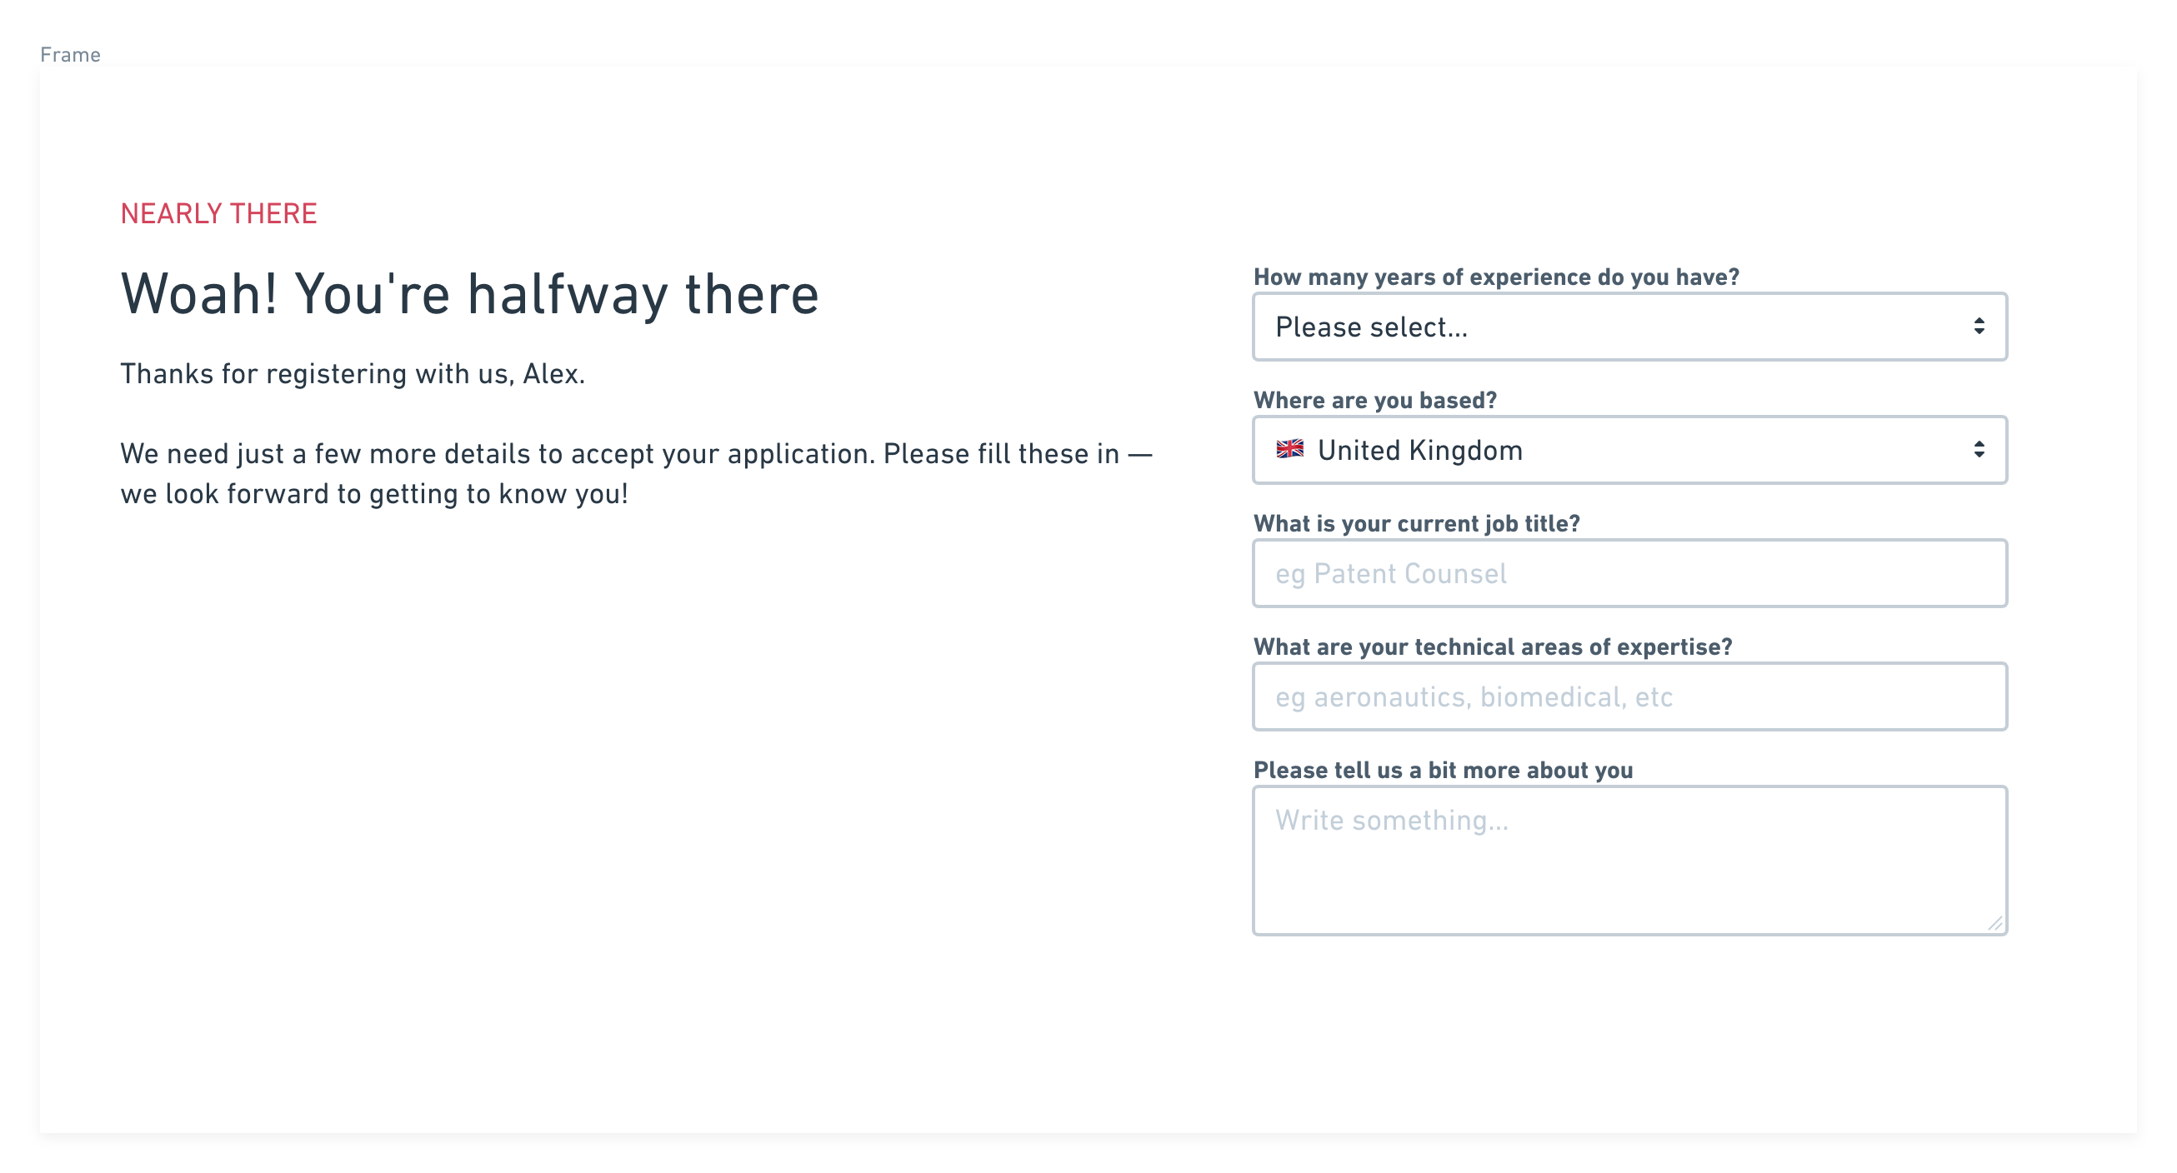Screen dimensions: 2177x1173
Task: Click the 'We need just a few more details' paragraph
Action: pos(637,474)
